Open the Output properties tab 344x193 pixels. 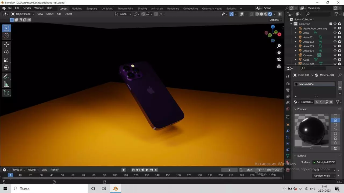(x=288, y=90)
